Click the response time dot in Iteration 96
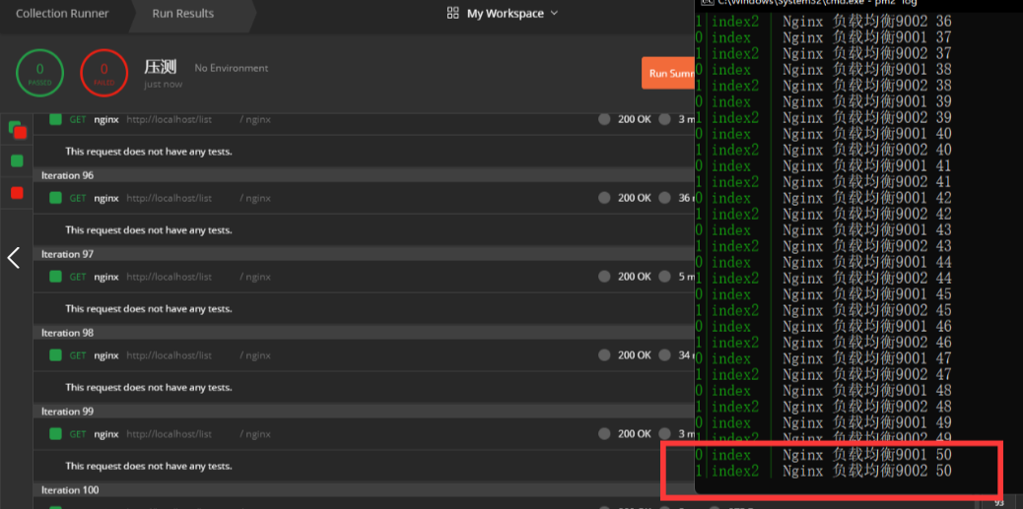1023x509 pixels. coord(665,198)
